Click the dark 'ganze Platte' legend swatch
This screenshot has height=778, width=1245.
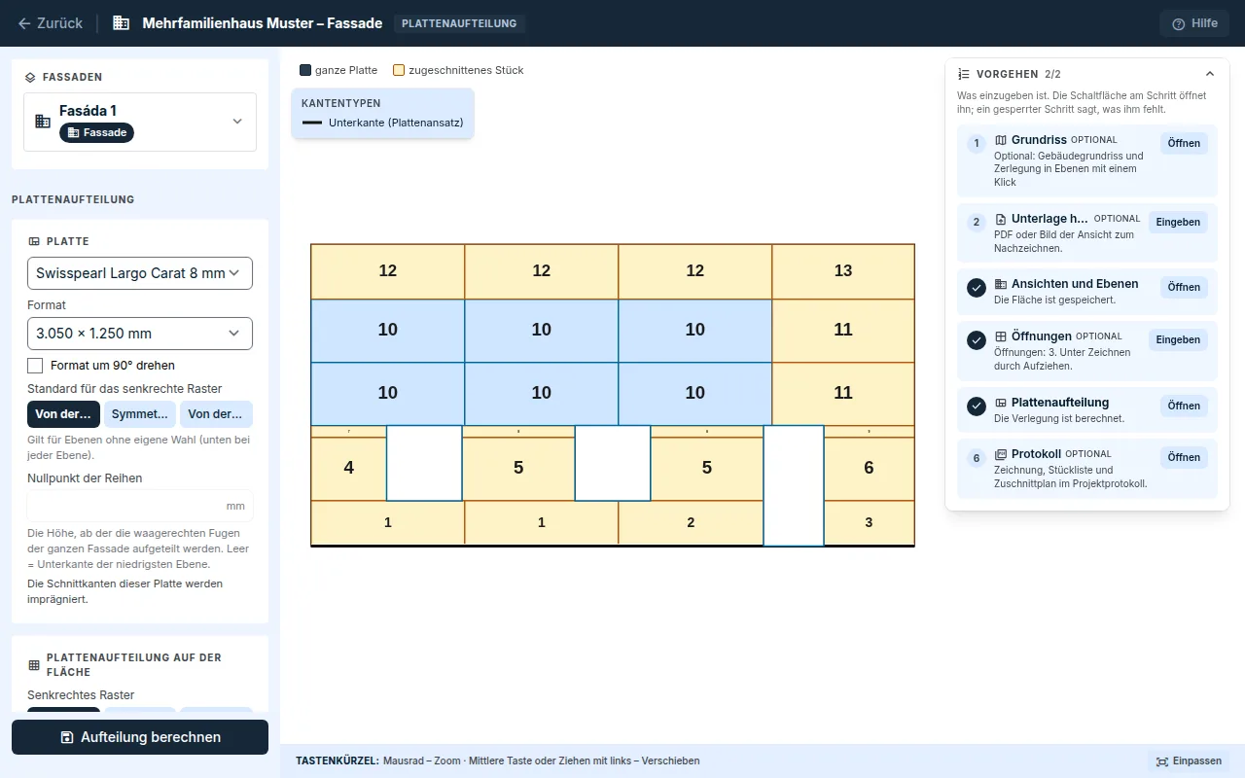305,70
